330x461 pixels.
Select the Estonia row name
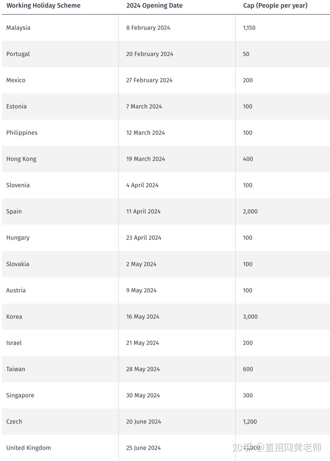(x=16, y=107)
